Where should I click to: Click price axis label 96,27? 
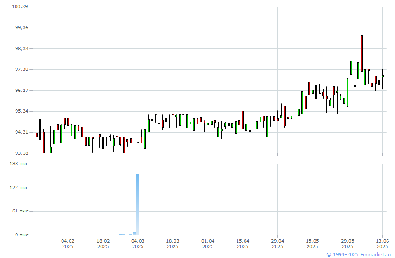click(22, 91)
